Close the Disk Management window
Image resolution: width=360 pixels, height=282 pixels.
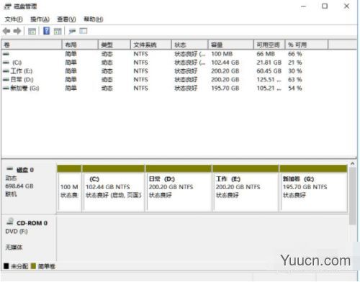coord(347,6)
